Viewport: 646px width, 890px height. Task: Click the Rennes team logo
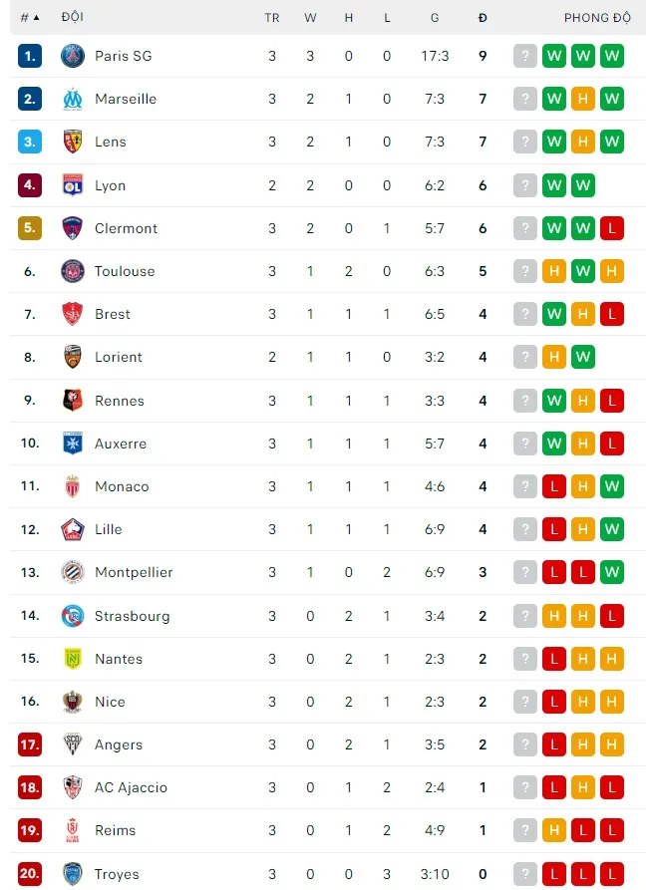point(73,401)
